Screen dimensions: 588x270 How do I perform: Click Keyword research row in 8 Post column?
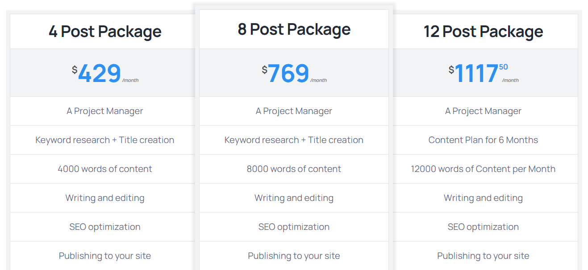[294, 140]
